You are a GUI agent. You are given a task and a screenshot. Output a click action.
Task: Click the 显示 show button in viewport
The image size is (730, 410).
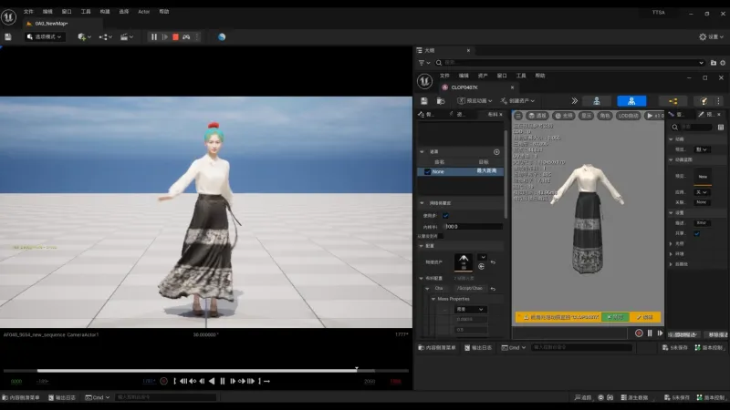(586, 116)
